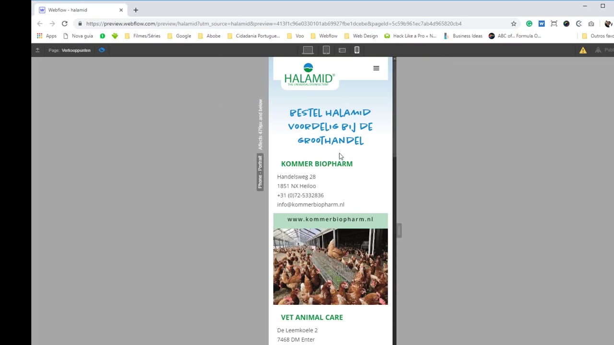614x345 pixels.
Task: Click the Bestel Halamid voordelig heading
Action: pos(331,126)
